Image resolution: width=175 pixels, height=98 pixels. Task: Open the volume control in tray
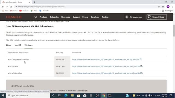click(x=159, y=96)
